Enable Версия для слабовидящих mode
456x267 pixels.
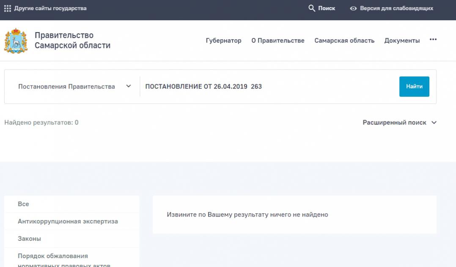[396, 8]
